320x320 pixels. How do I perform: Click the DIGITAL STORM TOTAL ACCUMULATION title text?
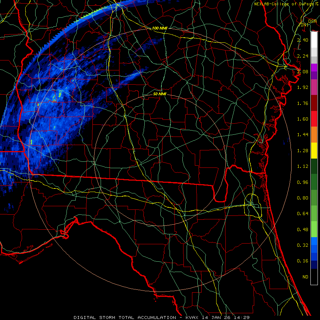125,318
